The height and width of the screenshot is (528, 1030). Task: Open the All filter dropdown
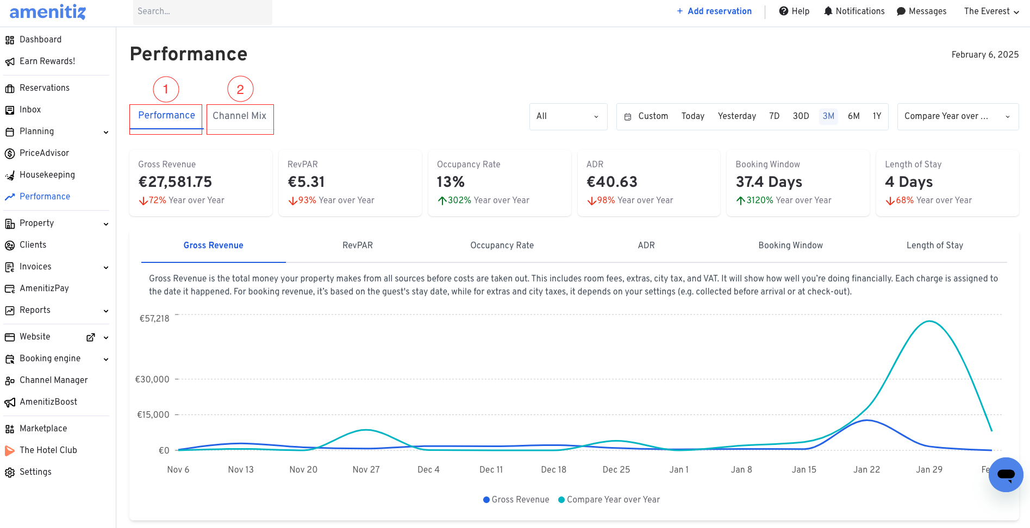point(569,117)
